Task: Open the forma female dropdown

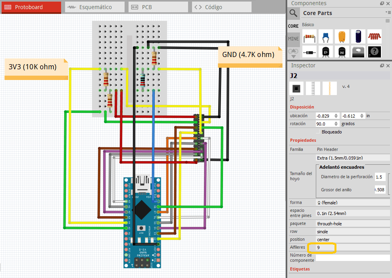Action: click(352, 202)
